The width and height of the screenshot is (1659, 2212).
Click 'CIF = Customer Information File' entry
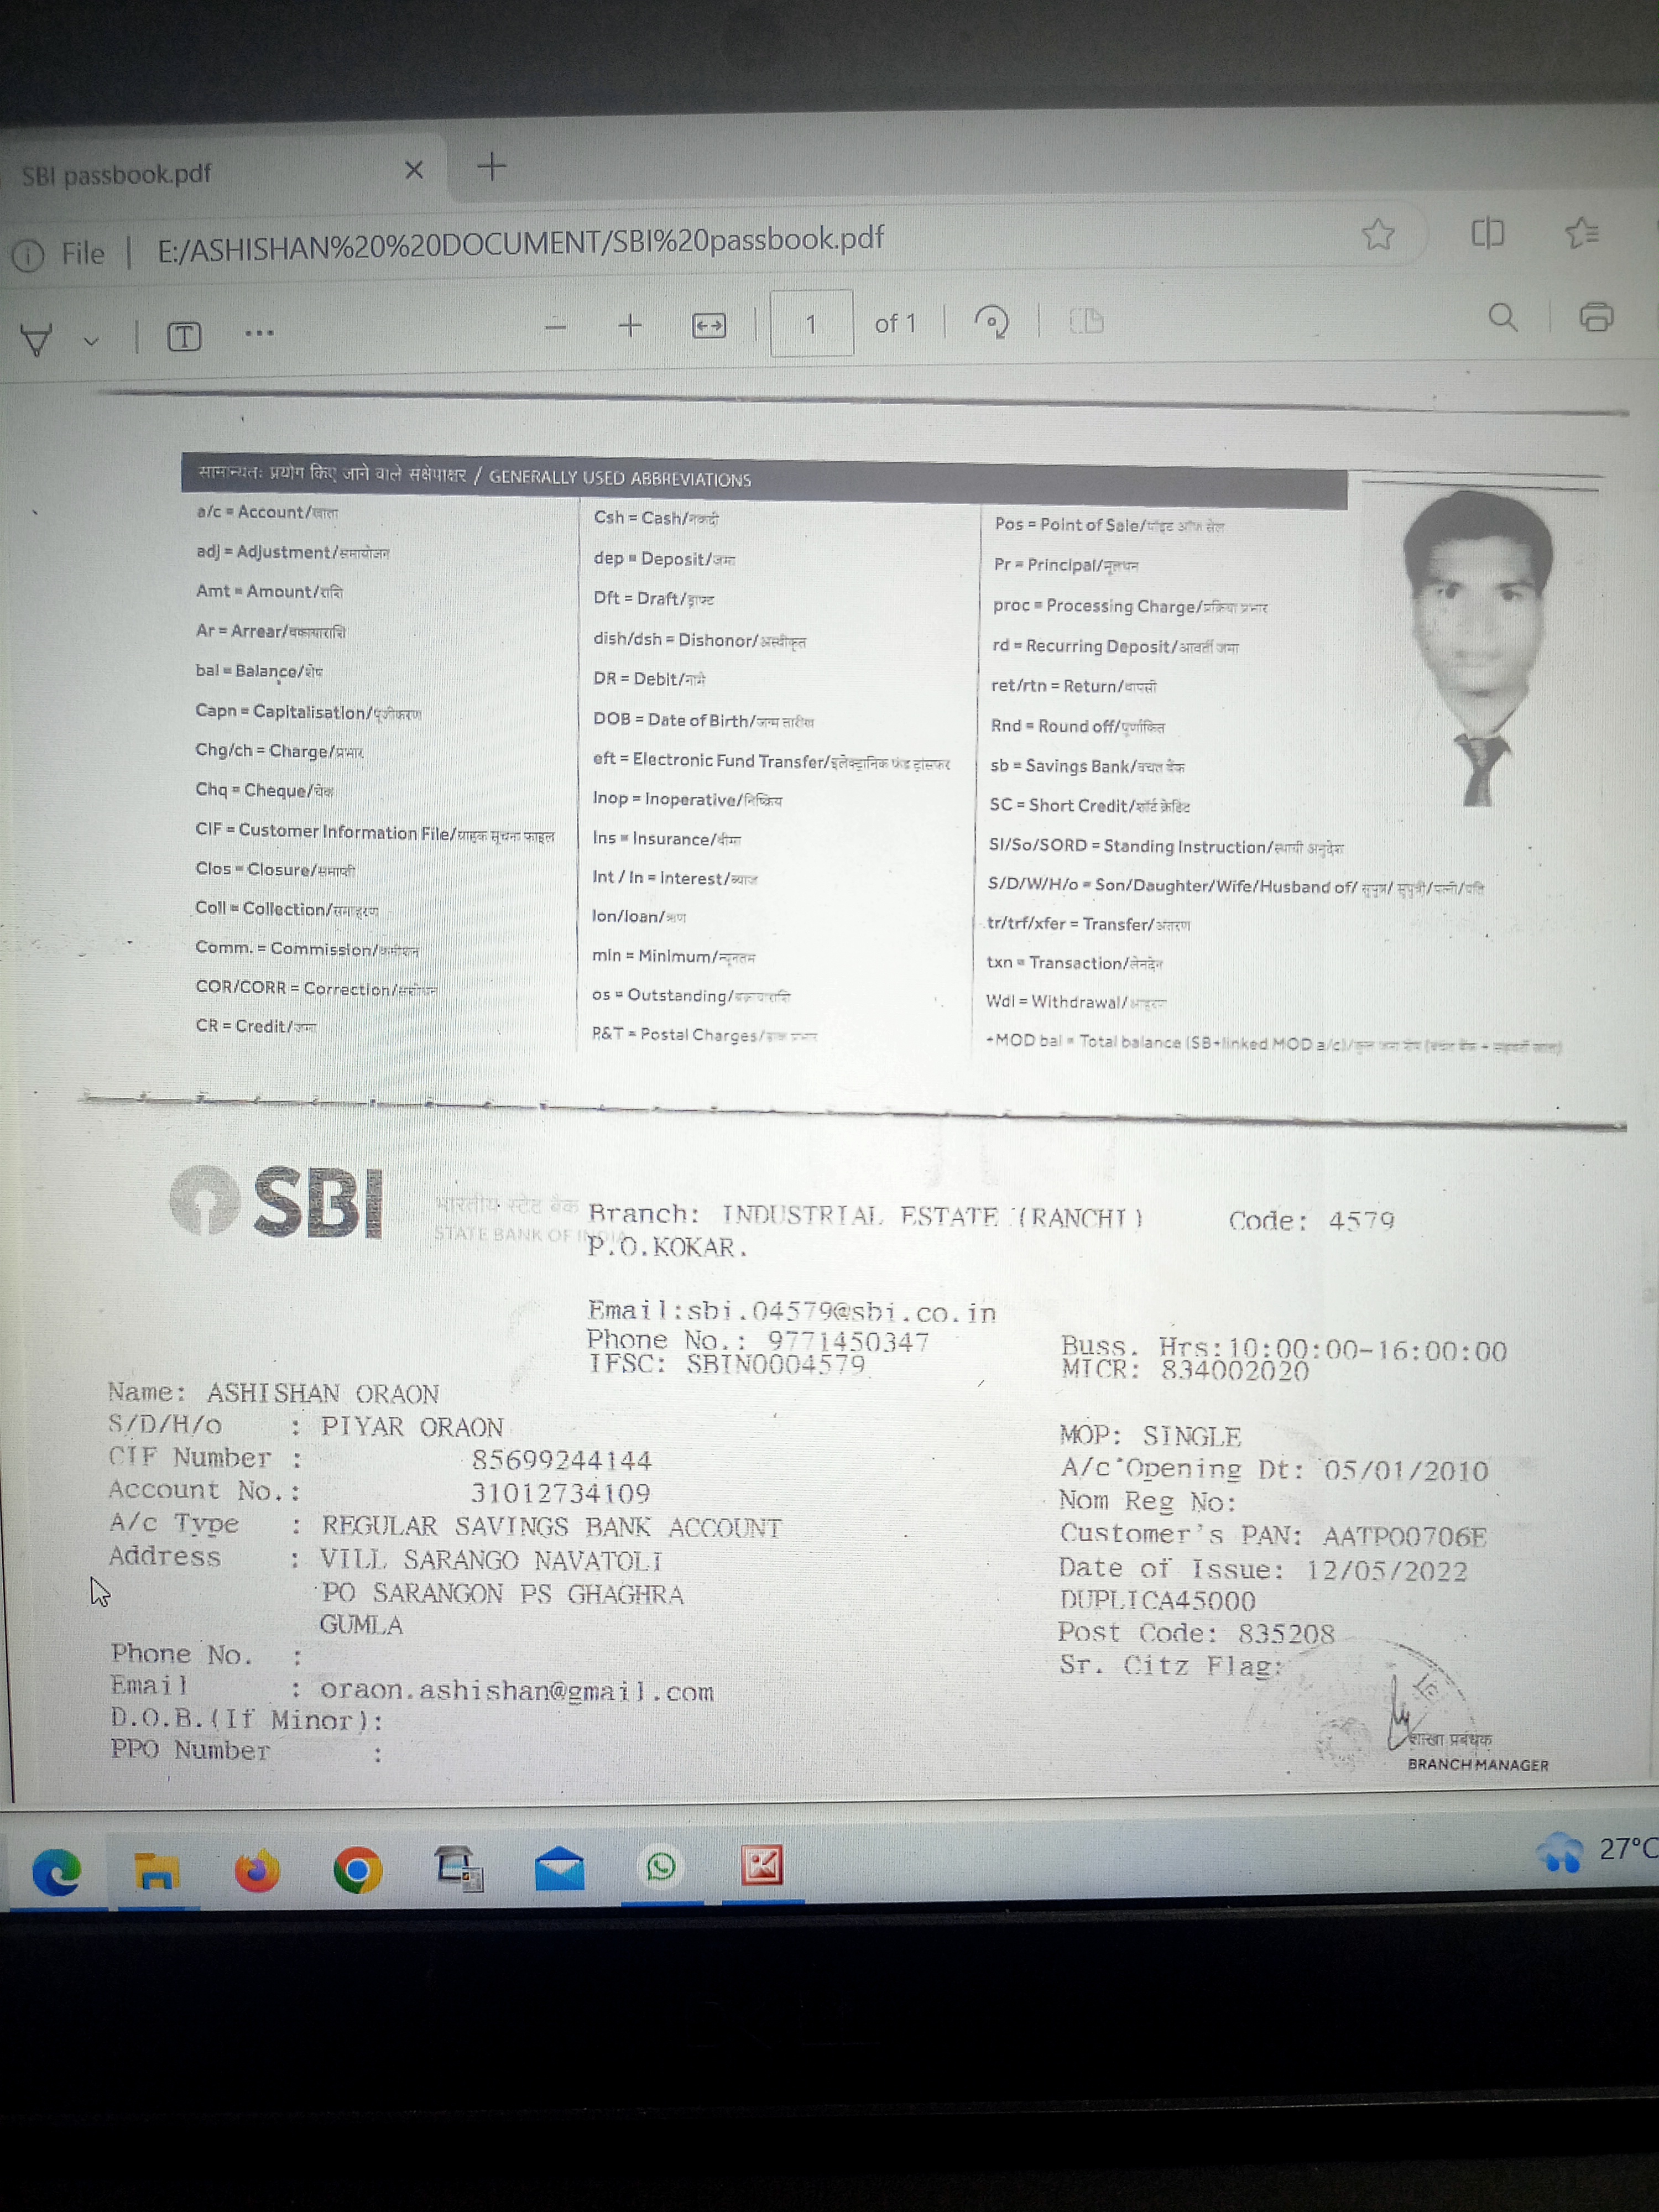coord(374,832)
